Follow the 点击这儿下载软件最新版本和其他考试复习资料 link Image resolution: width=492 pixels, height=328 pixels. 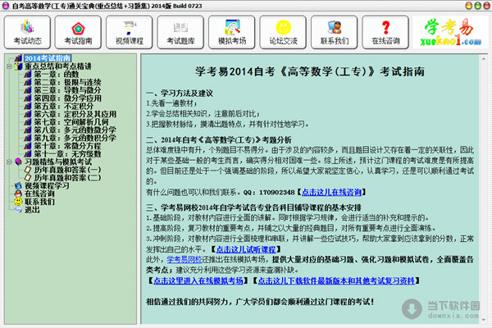coord(336,280)
